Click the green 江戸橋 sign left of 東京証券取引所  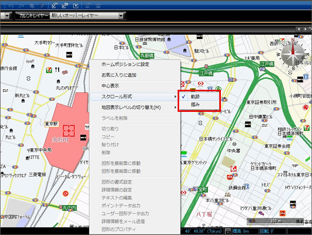tap(206, 73)
